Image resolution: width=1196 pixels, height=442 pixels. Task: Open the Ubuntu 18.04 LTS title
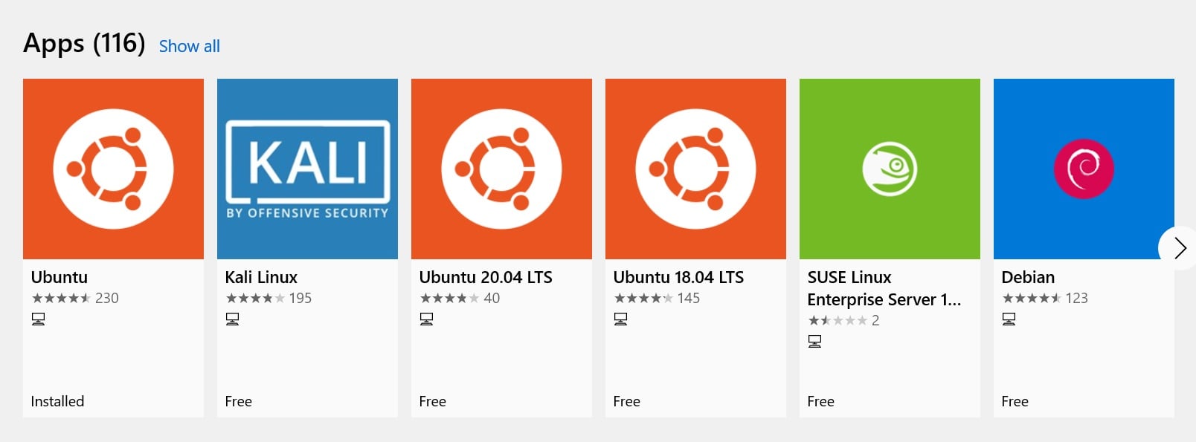[x=678, y=277]
